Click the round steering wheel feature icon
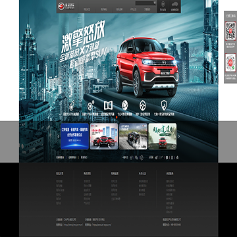Image resolution: width=237 pixels, height=237 pixels. (x=143, y=105)
